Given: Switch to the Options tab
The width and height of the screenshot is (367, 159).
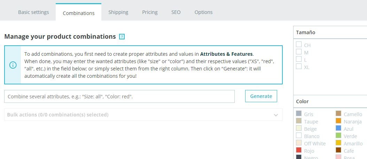Looking at the screenshot, I should [x=203, y=12].
